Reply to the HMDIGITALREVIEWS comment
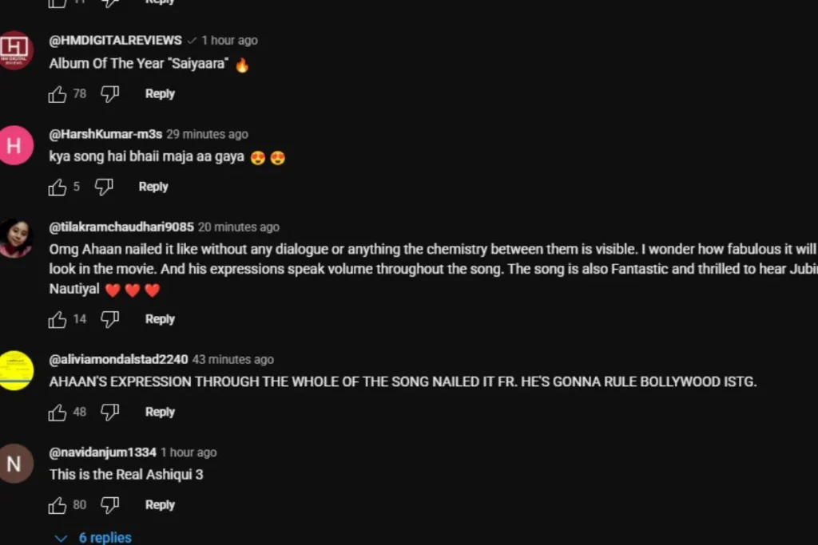Viewport: 818px width, 545px height. (160, 94)
